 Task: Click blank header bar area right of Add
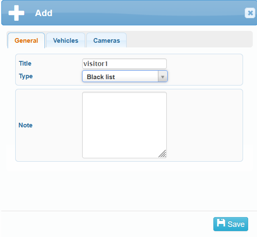coord(148,13)
